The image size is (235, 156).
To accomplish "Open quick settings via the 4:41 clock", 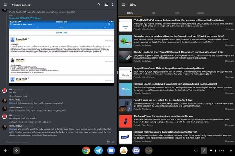I will tap(221, 150).
